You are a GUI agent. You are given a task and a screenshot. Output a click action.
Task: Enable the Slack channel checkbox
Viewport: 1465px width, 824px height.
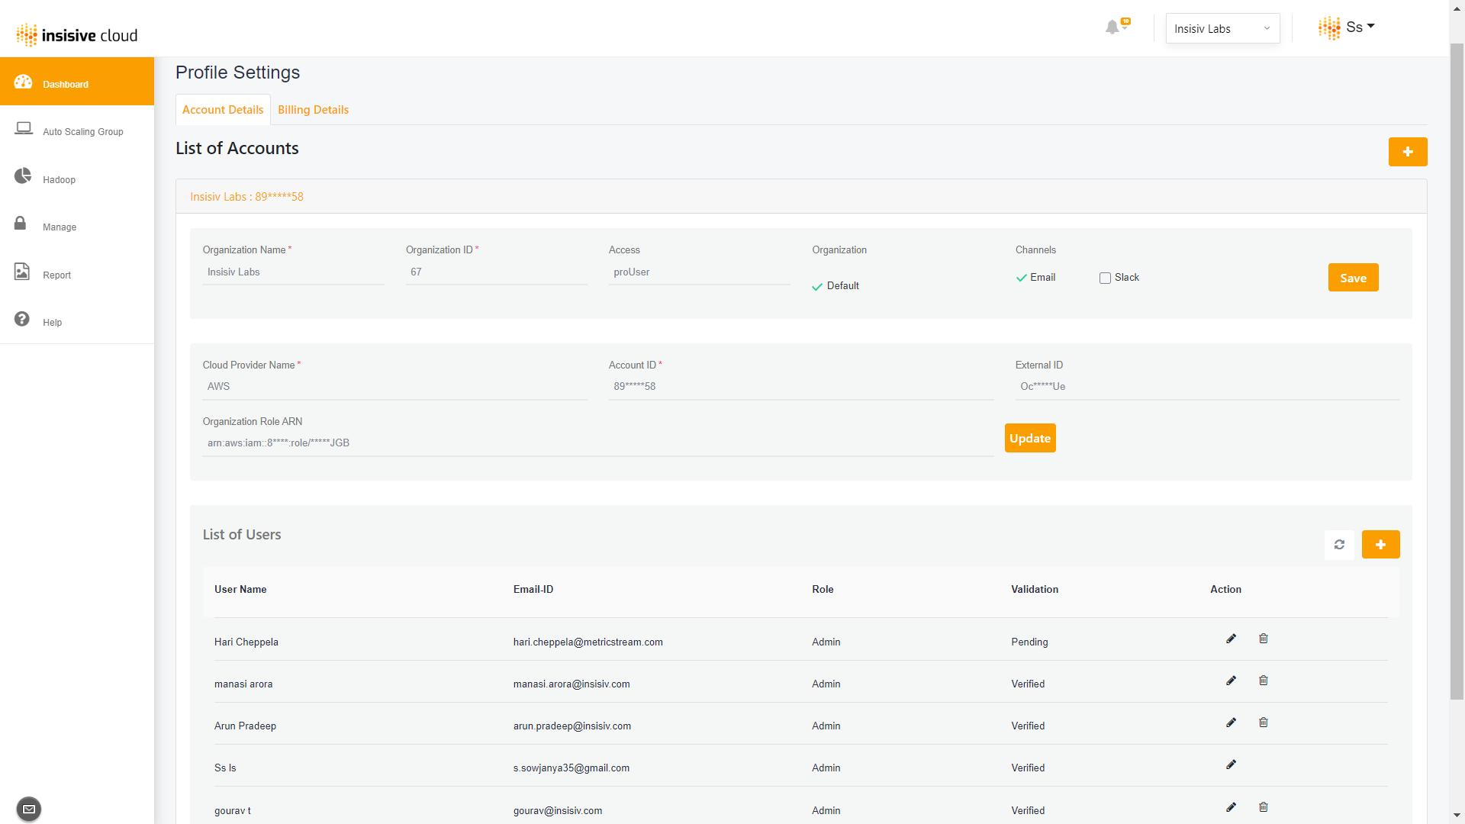(x=1105, y=278)
